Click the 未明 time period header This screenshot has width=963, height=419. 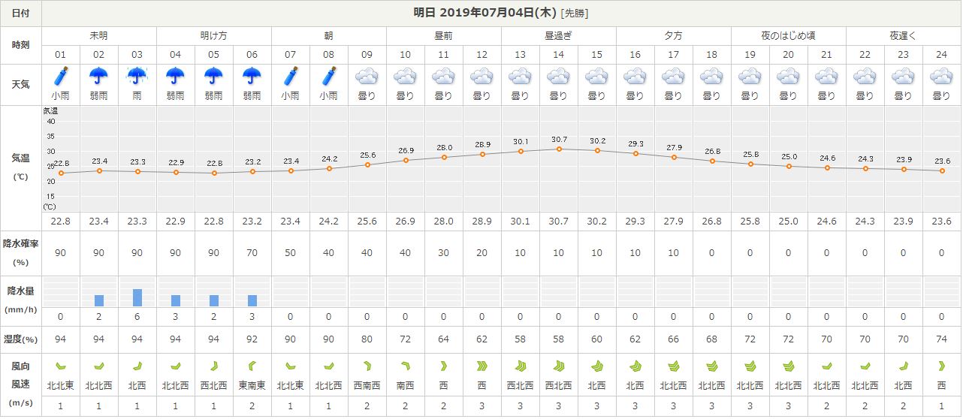tap(99, 35)
